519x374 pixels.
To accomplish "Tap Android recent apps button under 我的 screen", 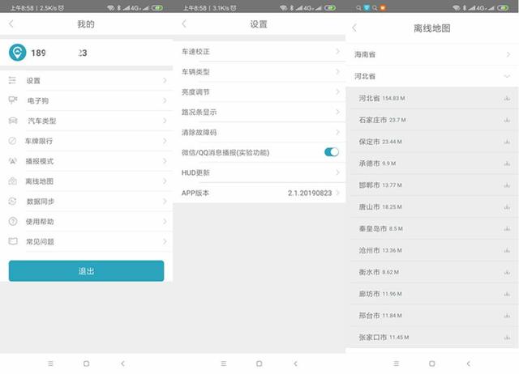I will 50,363.
